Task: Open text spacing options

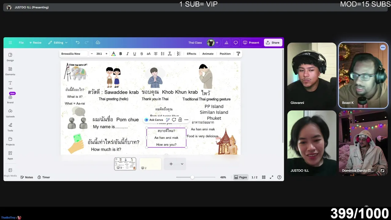Action: coord(170,54)
